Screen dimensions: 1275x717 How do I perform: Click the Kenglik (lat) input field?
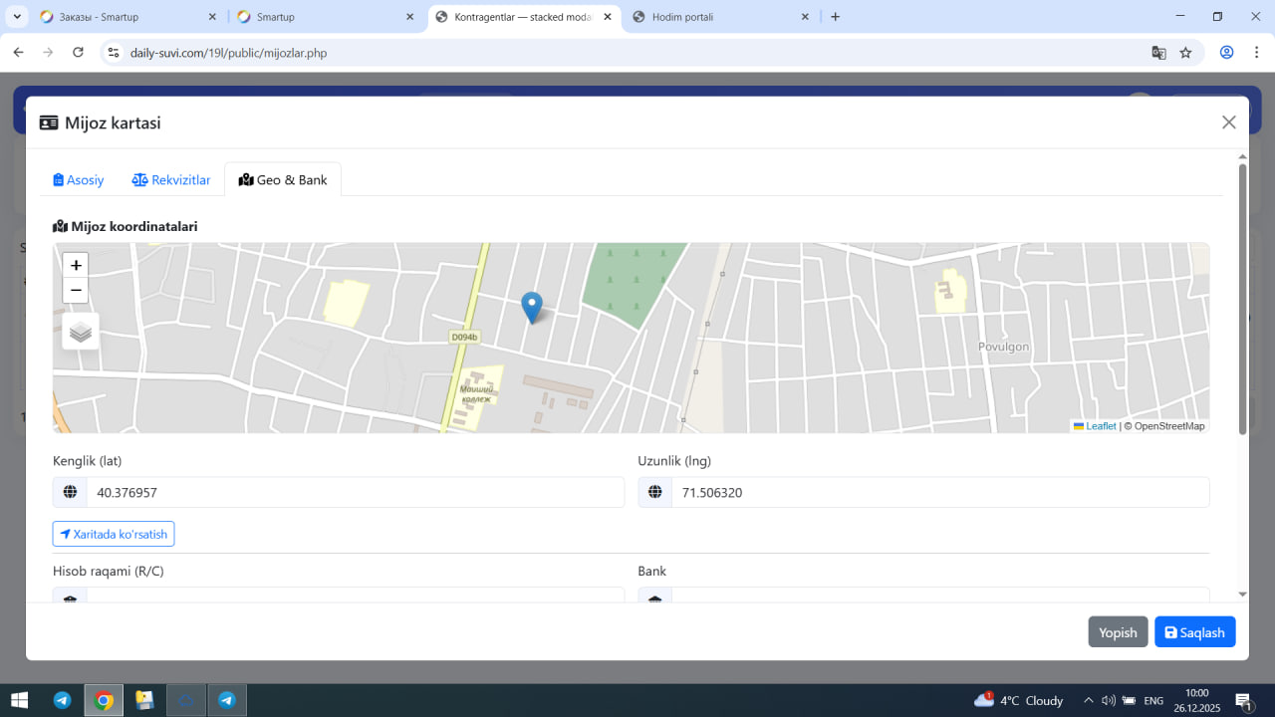click(x=354, y=492)
